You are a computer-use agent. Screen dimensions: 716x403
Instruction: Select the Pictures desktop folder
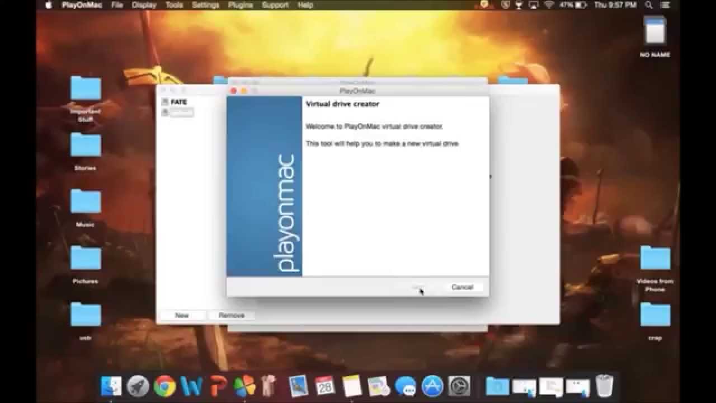point(86,264)
